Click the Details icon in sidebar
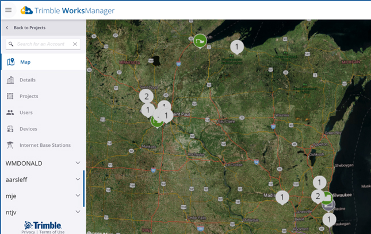This screenshot has height=234, width=371. tap(10, 80)
